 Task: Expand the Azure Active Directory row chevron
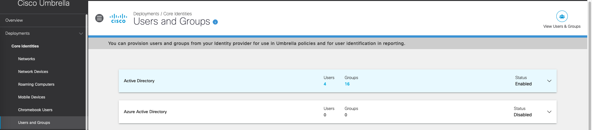[549, 112]
